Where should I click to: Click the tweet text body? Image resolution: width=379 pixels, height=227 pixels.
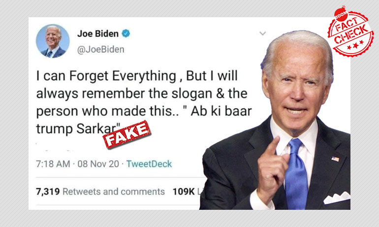(144, 102)
